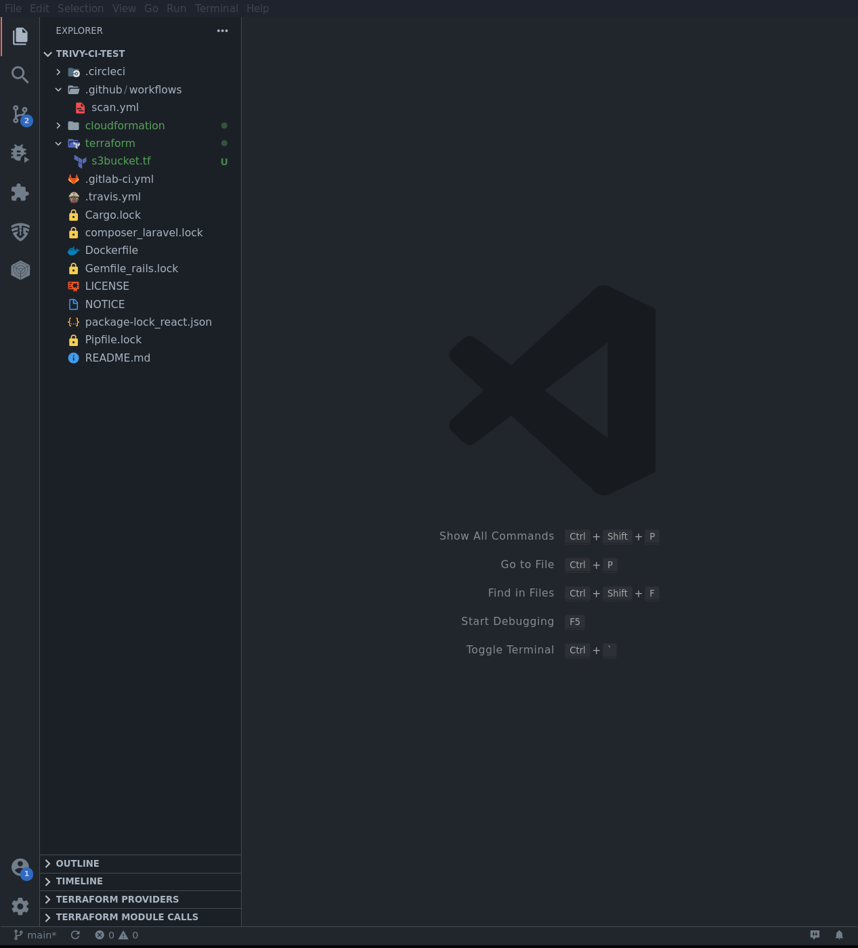Click the Dockerfile whale icon

pos(74,251)
